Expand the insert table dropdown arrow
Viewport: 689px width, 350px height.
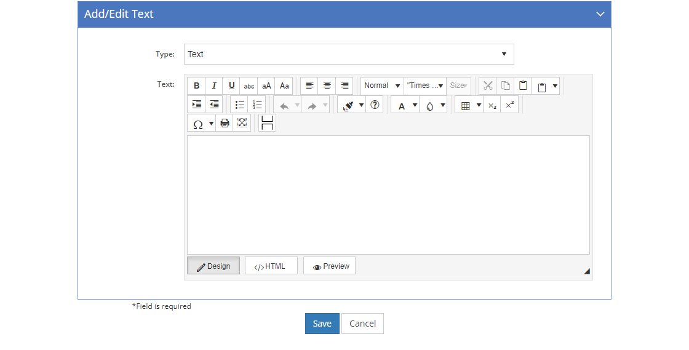[479, 105]
